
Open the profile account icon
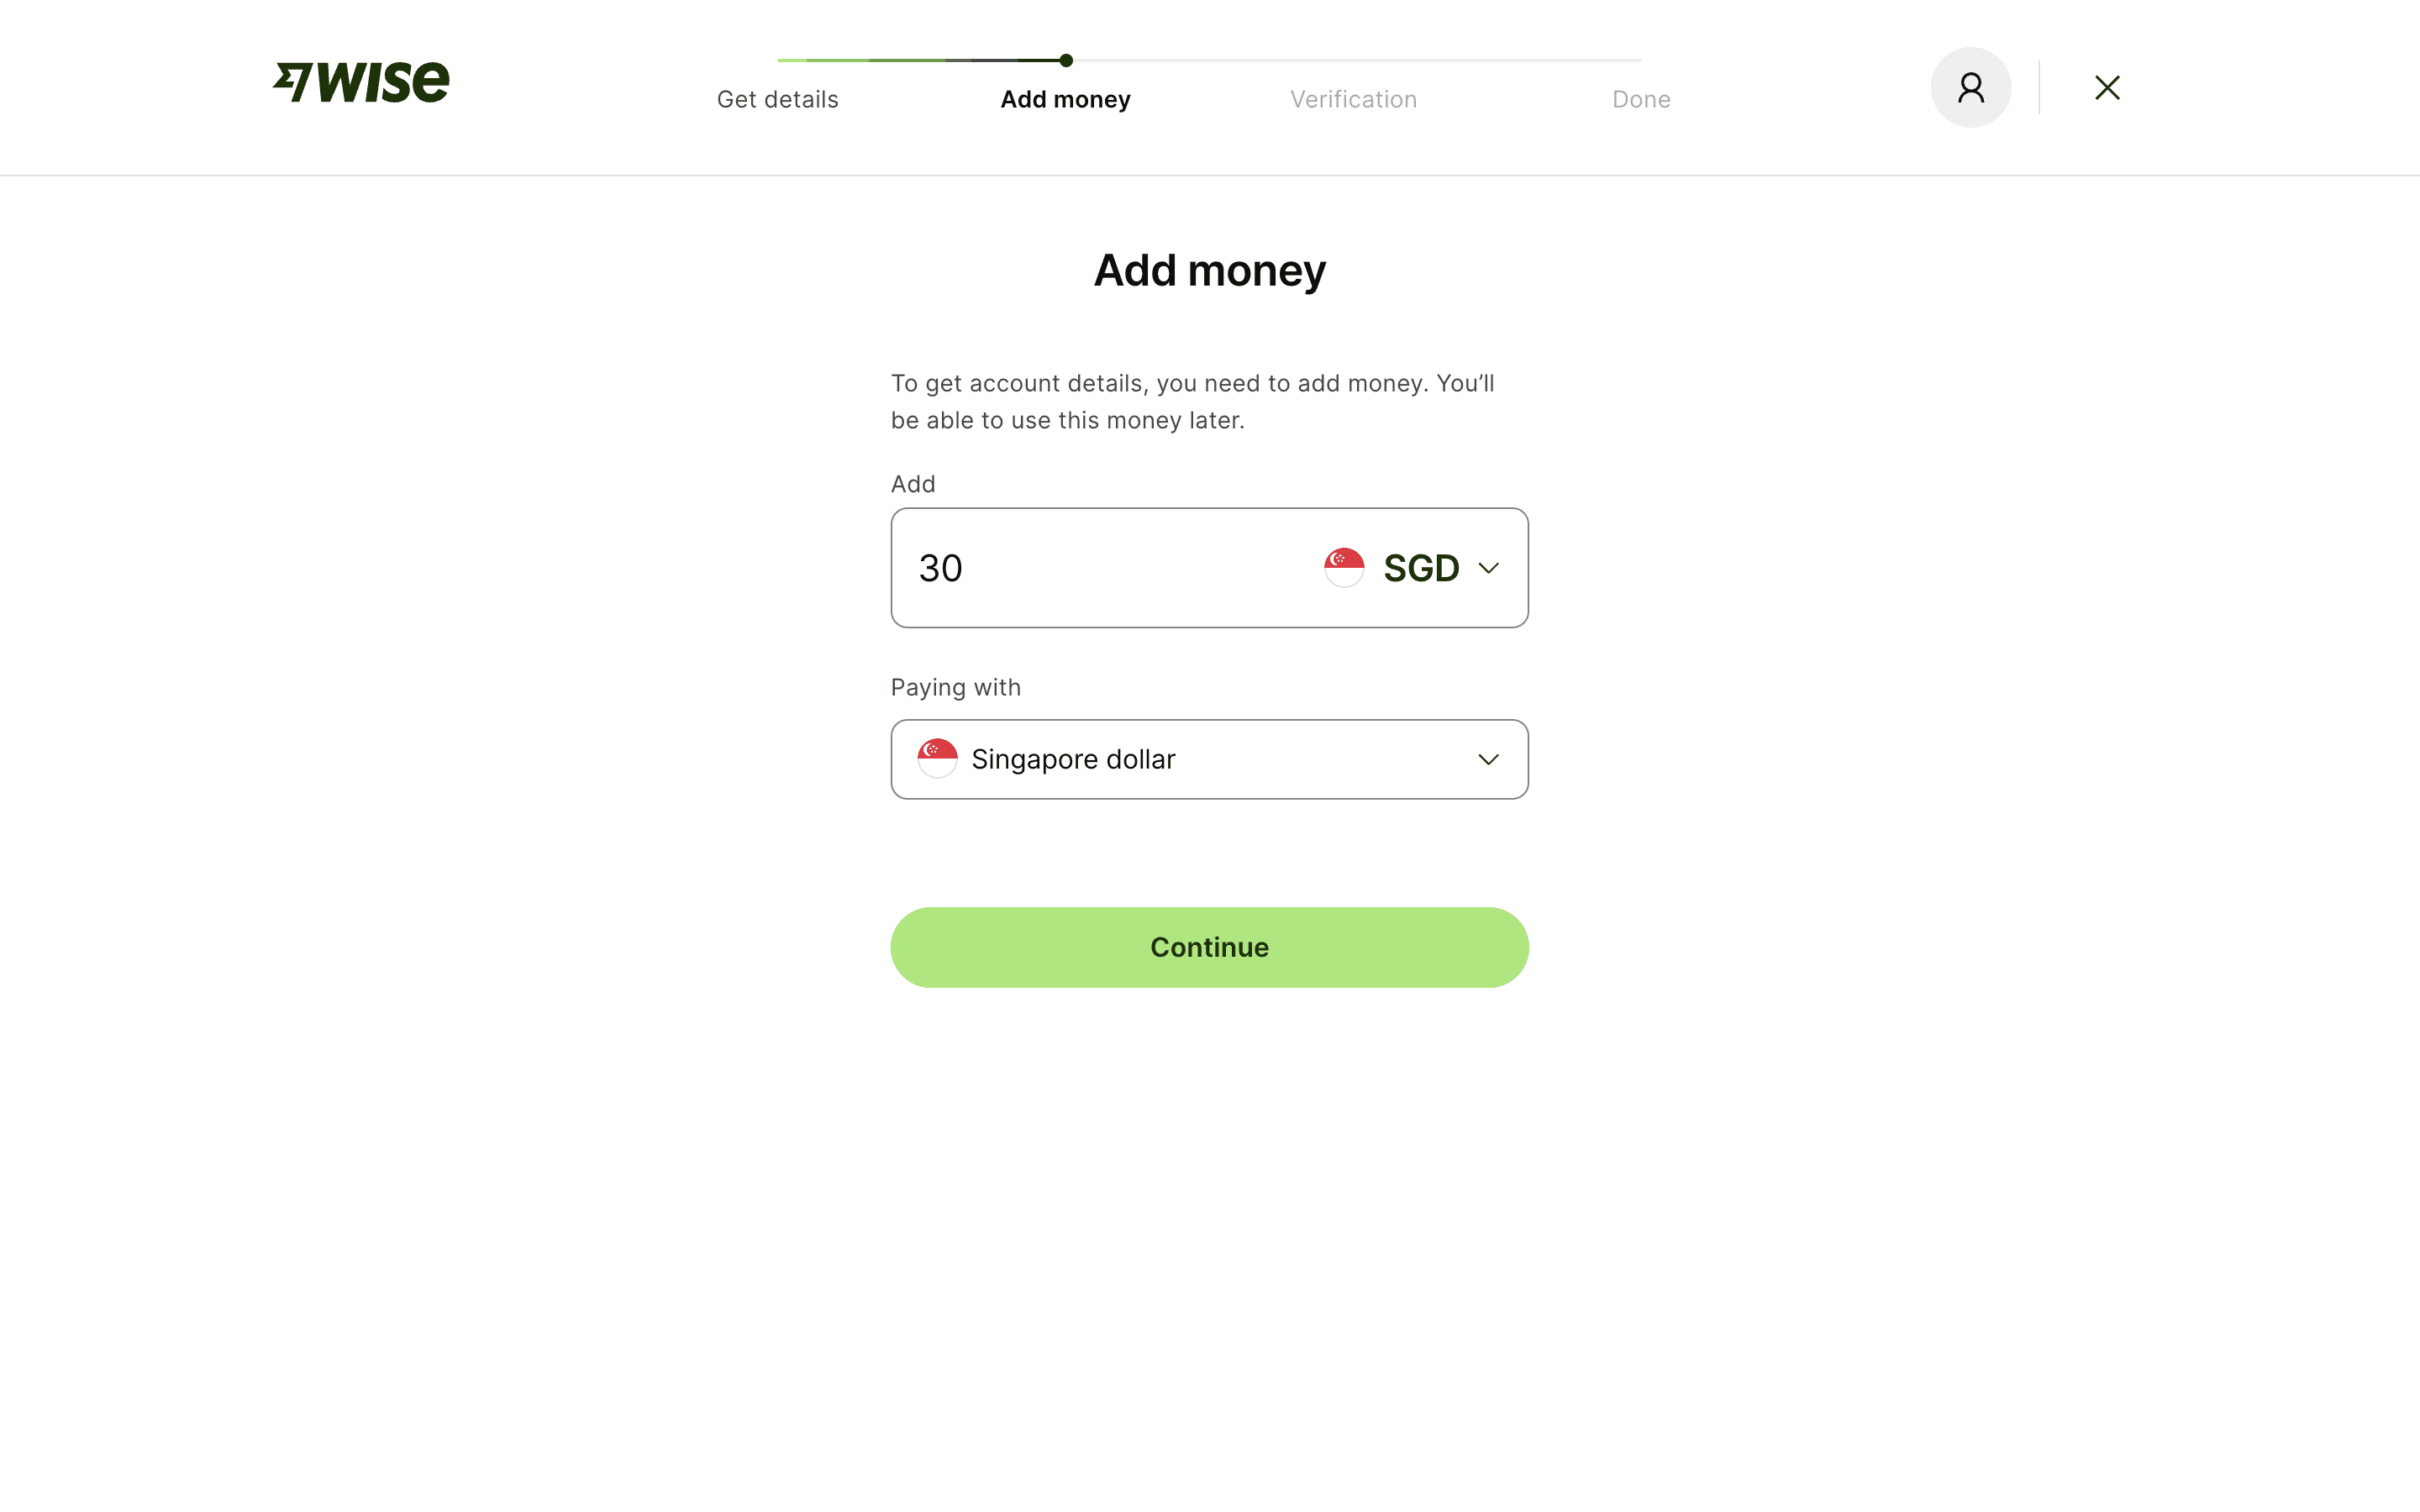[1970, 88]
